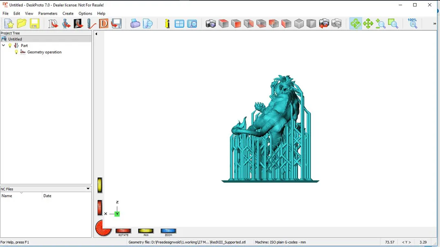Open the Parameters menu
This screenshot has height=247, width=440.
[x=48, y=13]
